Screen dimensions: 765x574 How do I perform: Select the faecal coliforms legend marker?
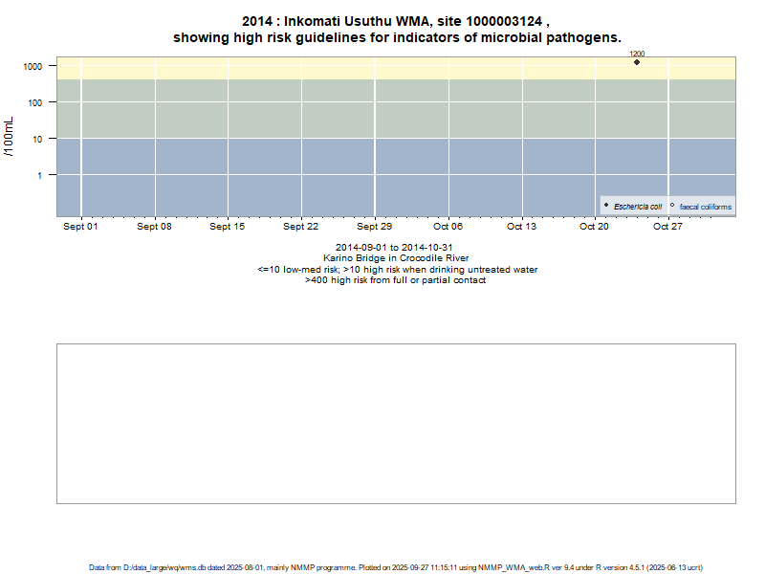tap(672, 206)
